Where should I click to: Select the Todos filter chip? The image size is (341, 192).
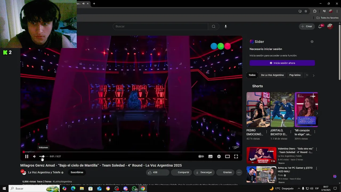252,75
